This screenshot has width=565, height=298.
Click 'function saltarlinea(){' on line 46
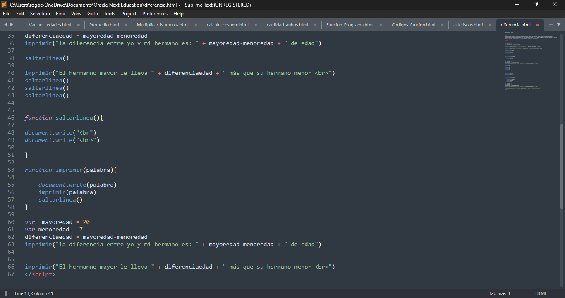coord(64,118)
